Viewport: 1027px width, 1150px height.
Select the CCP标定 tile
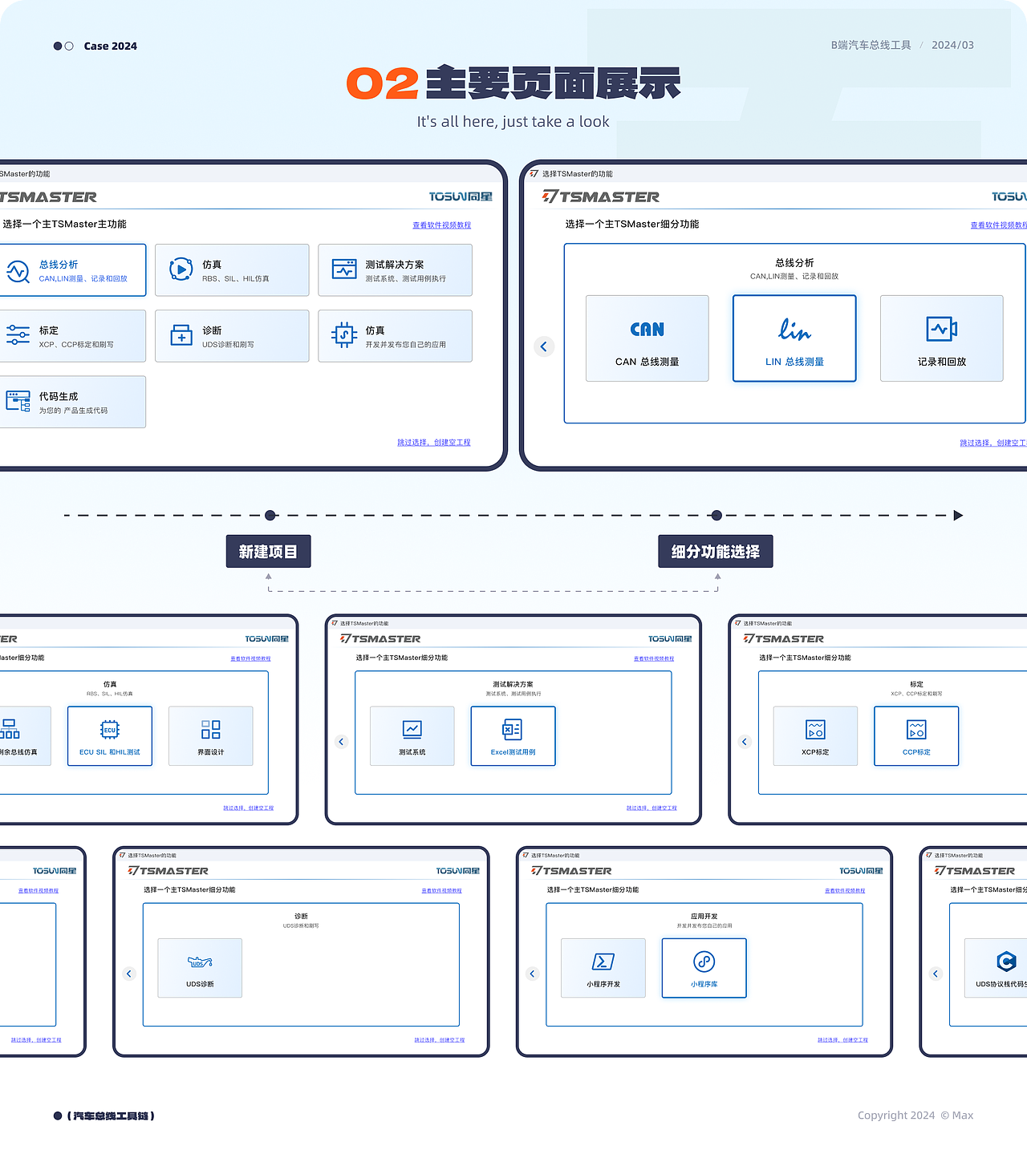[916, 736]
